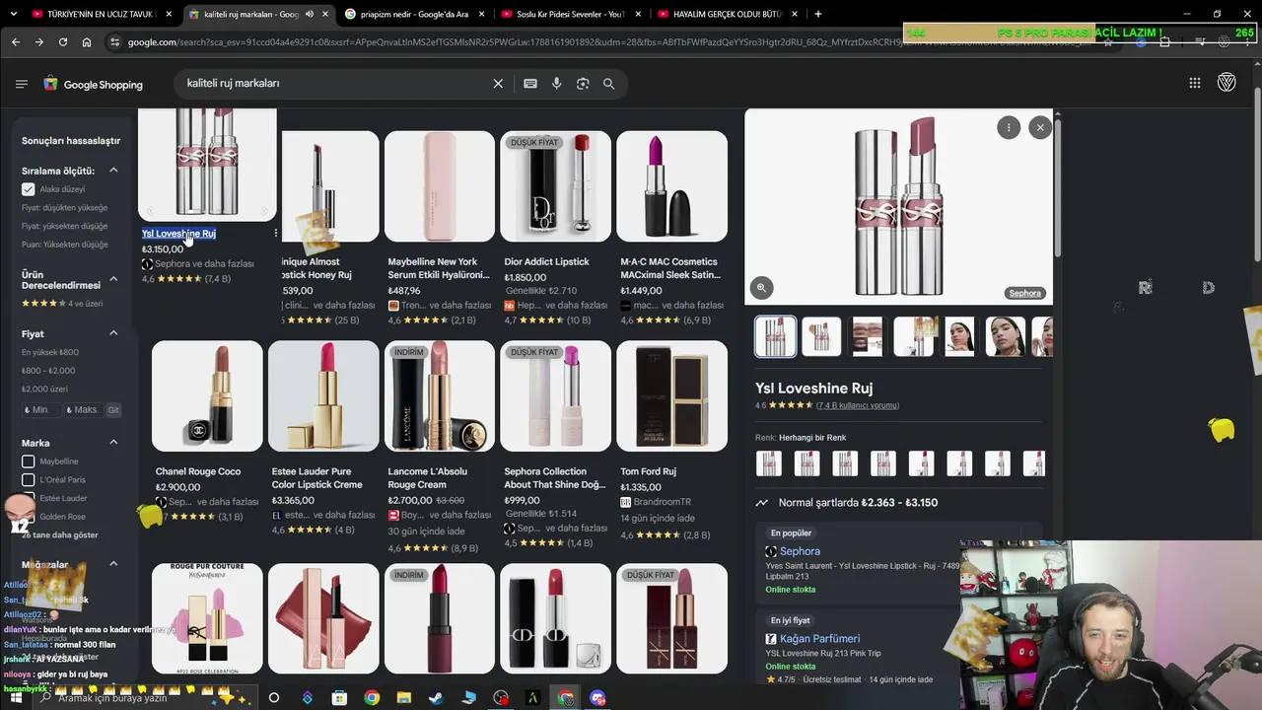Filter price range '₺800 - ₺2.000'
Viewport: 1262px width, 710px height.
48,371
